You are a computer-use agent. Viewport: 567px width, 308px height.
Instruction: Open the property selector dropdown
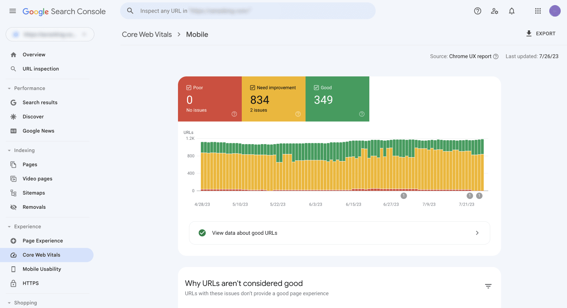point(50,35)
